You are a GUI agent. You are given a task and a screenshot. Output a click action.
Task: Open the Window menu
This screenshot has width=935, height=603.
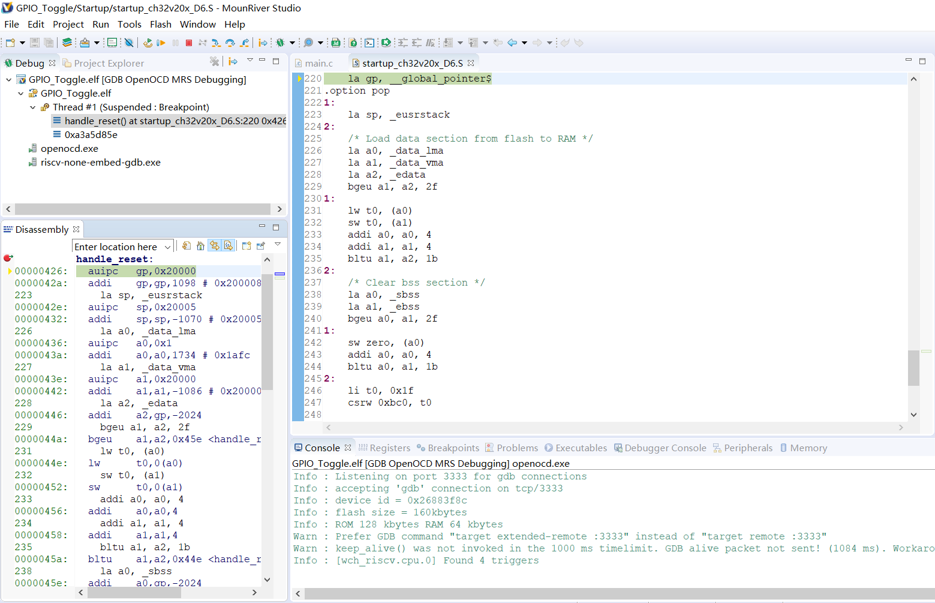point(198,24)
